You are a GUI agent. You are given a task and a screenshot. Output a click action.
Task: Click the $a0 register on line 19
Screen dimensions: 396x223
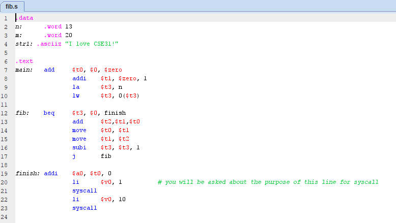(77, 173)
